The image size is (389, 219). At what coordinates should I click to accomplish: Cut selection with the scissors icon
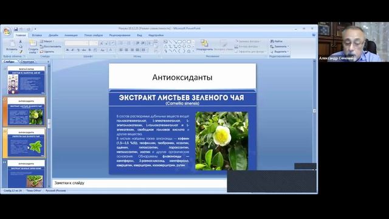[21, 41]
